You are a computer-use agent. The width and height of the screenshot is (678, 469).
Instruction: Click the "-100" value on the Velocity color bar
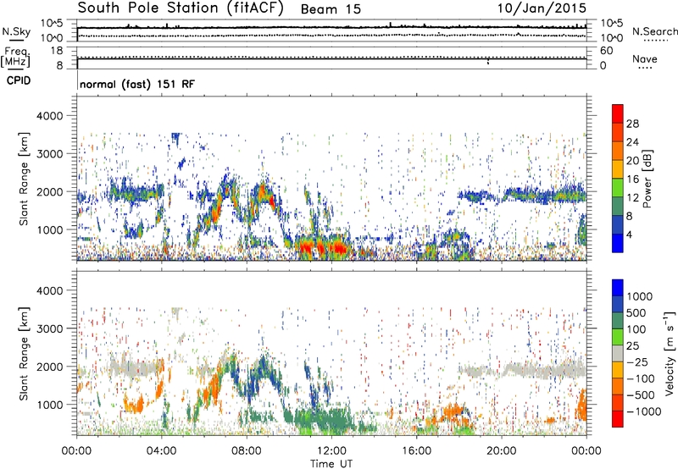640,378
